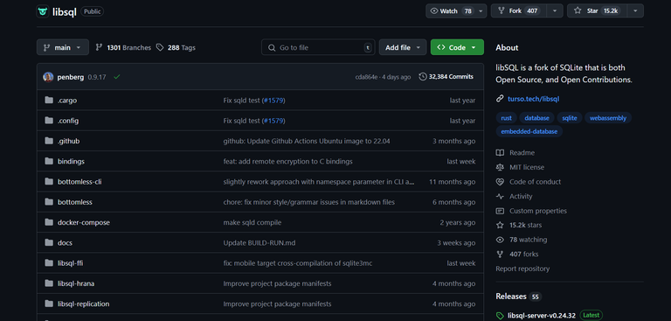Click the libsql repository logo icon
The height and width of the screenshot is (321, 671).
coord(42,11)
